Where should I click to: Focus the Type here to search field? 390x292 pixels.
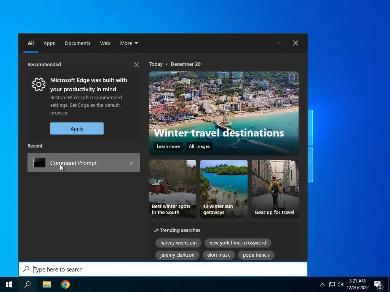pos(163,269)
